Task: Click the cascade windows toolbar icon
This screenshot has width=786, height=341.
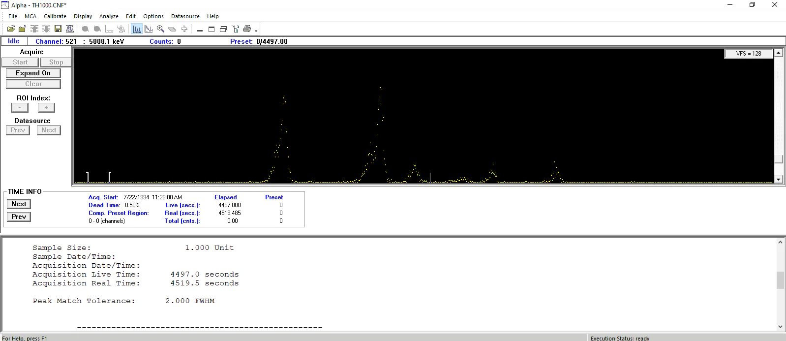Action: tap(223, 29)
